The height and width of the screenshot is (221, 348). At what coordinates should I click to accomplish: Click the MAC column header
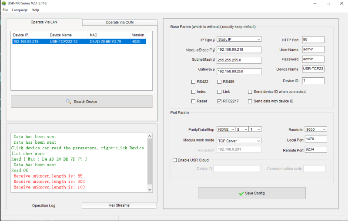pyautogui.click(x=109, y=35)
